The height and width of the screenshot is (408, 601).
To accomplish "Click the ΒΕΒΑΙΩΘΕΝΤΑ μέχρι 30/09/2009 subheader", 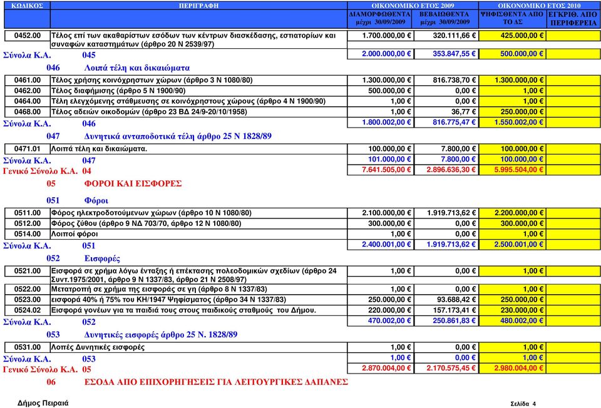I will coord(445,18).
